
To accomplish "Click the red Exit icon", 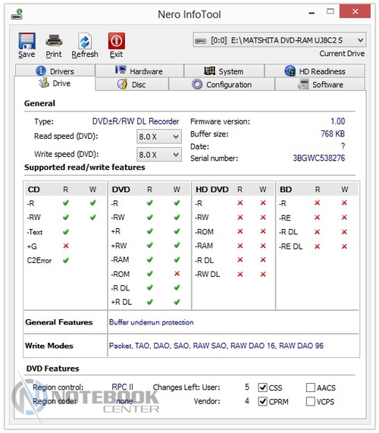I will click(x=116, y=41).
